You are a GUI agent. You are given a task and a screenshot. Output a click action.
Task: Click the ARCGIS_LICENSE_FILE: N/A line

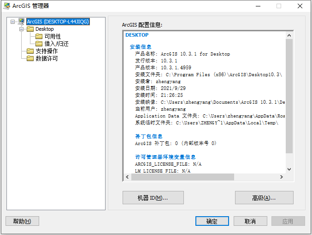[x=168, y=164]
